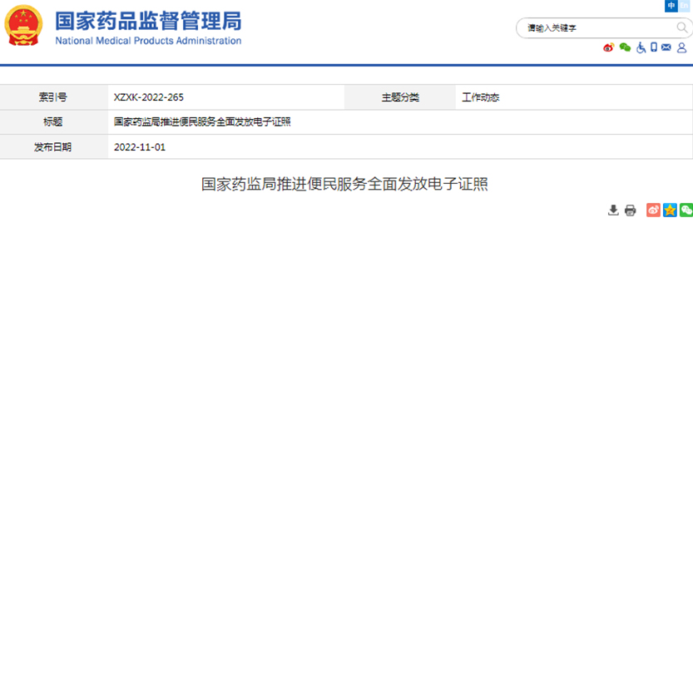This screenshot has width=693, height=693.
Task: Click the 国家药品监督管理局 site title
Action: 148,22
